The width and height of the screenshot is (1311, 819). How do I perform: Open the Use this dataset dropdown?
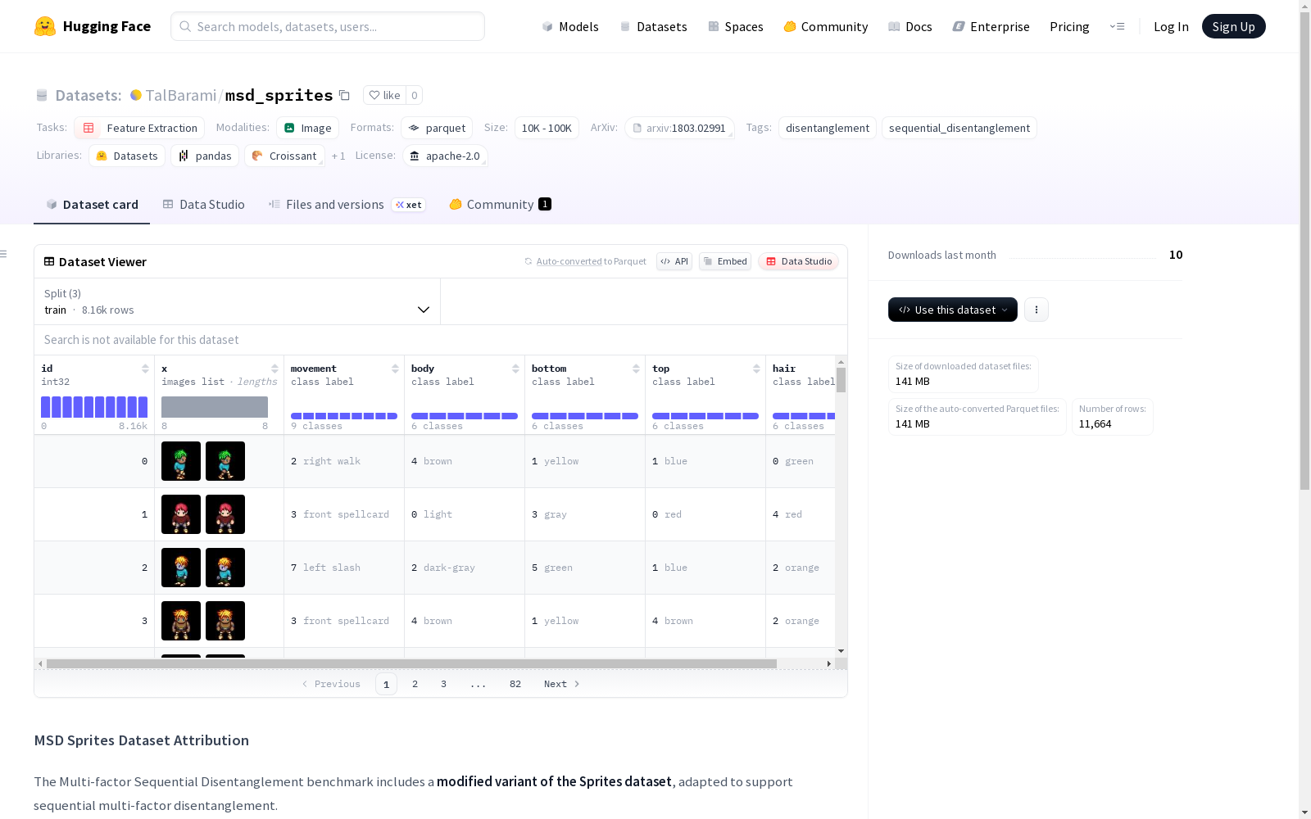coord(953,310)
